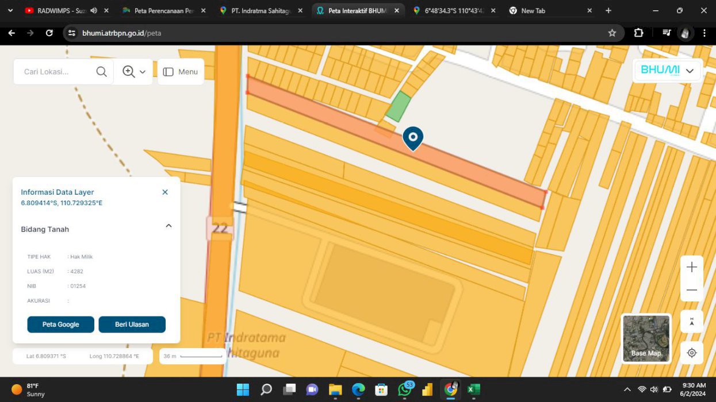Open the Menu panel button

181,72
